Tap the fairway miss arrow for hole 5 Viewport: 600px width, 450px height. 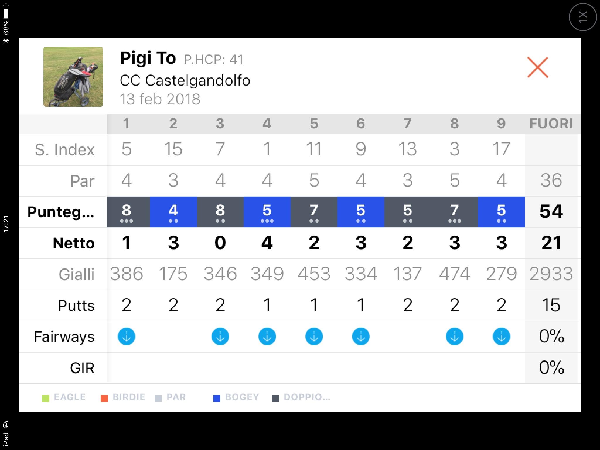(314, 337)
